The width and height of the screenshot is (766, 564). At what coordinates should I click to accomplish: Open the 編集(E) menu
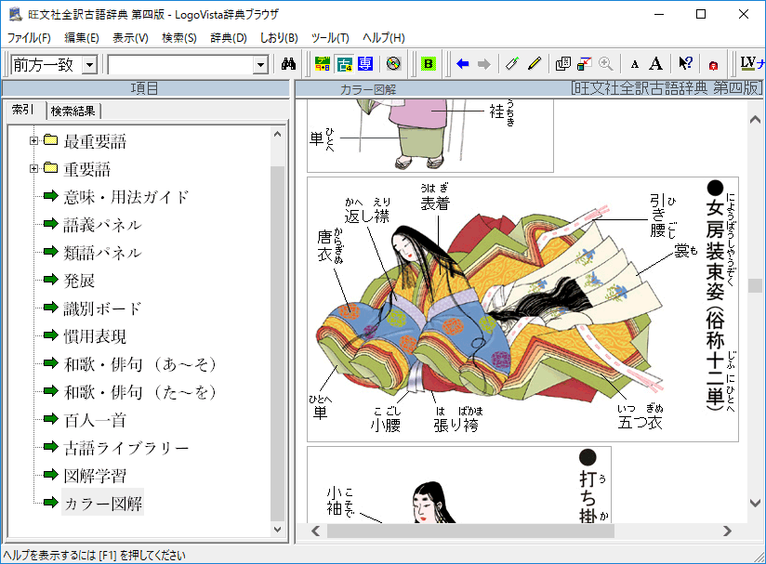(x=82, y=38)
